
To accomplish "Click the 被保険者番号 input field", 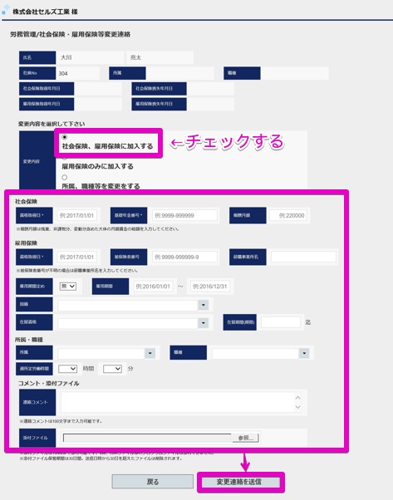I will coord(184,257).
